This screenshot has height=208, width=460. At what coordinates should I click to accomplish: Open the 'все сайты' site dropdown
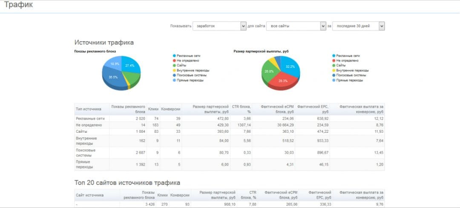(x=296, y=26)
